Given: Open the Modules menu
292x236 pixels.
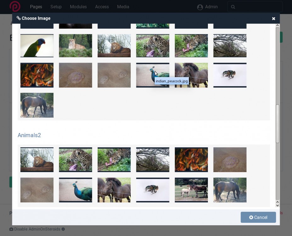Looking at the screenshot, I should 78,7.
